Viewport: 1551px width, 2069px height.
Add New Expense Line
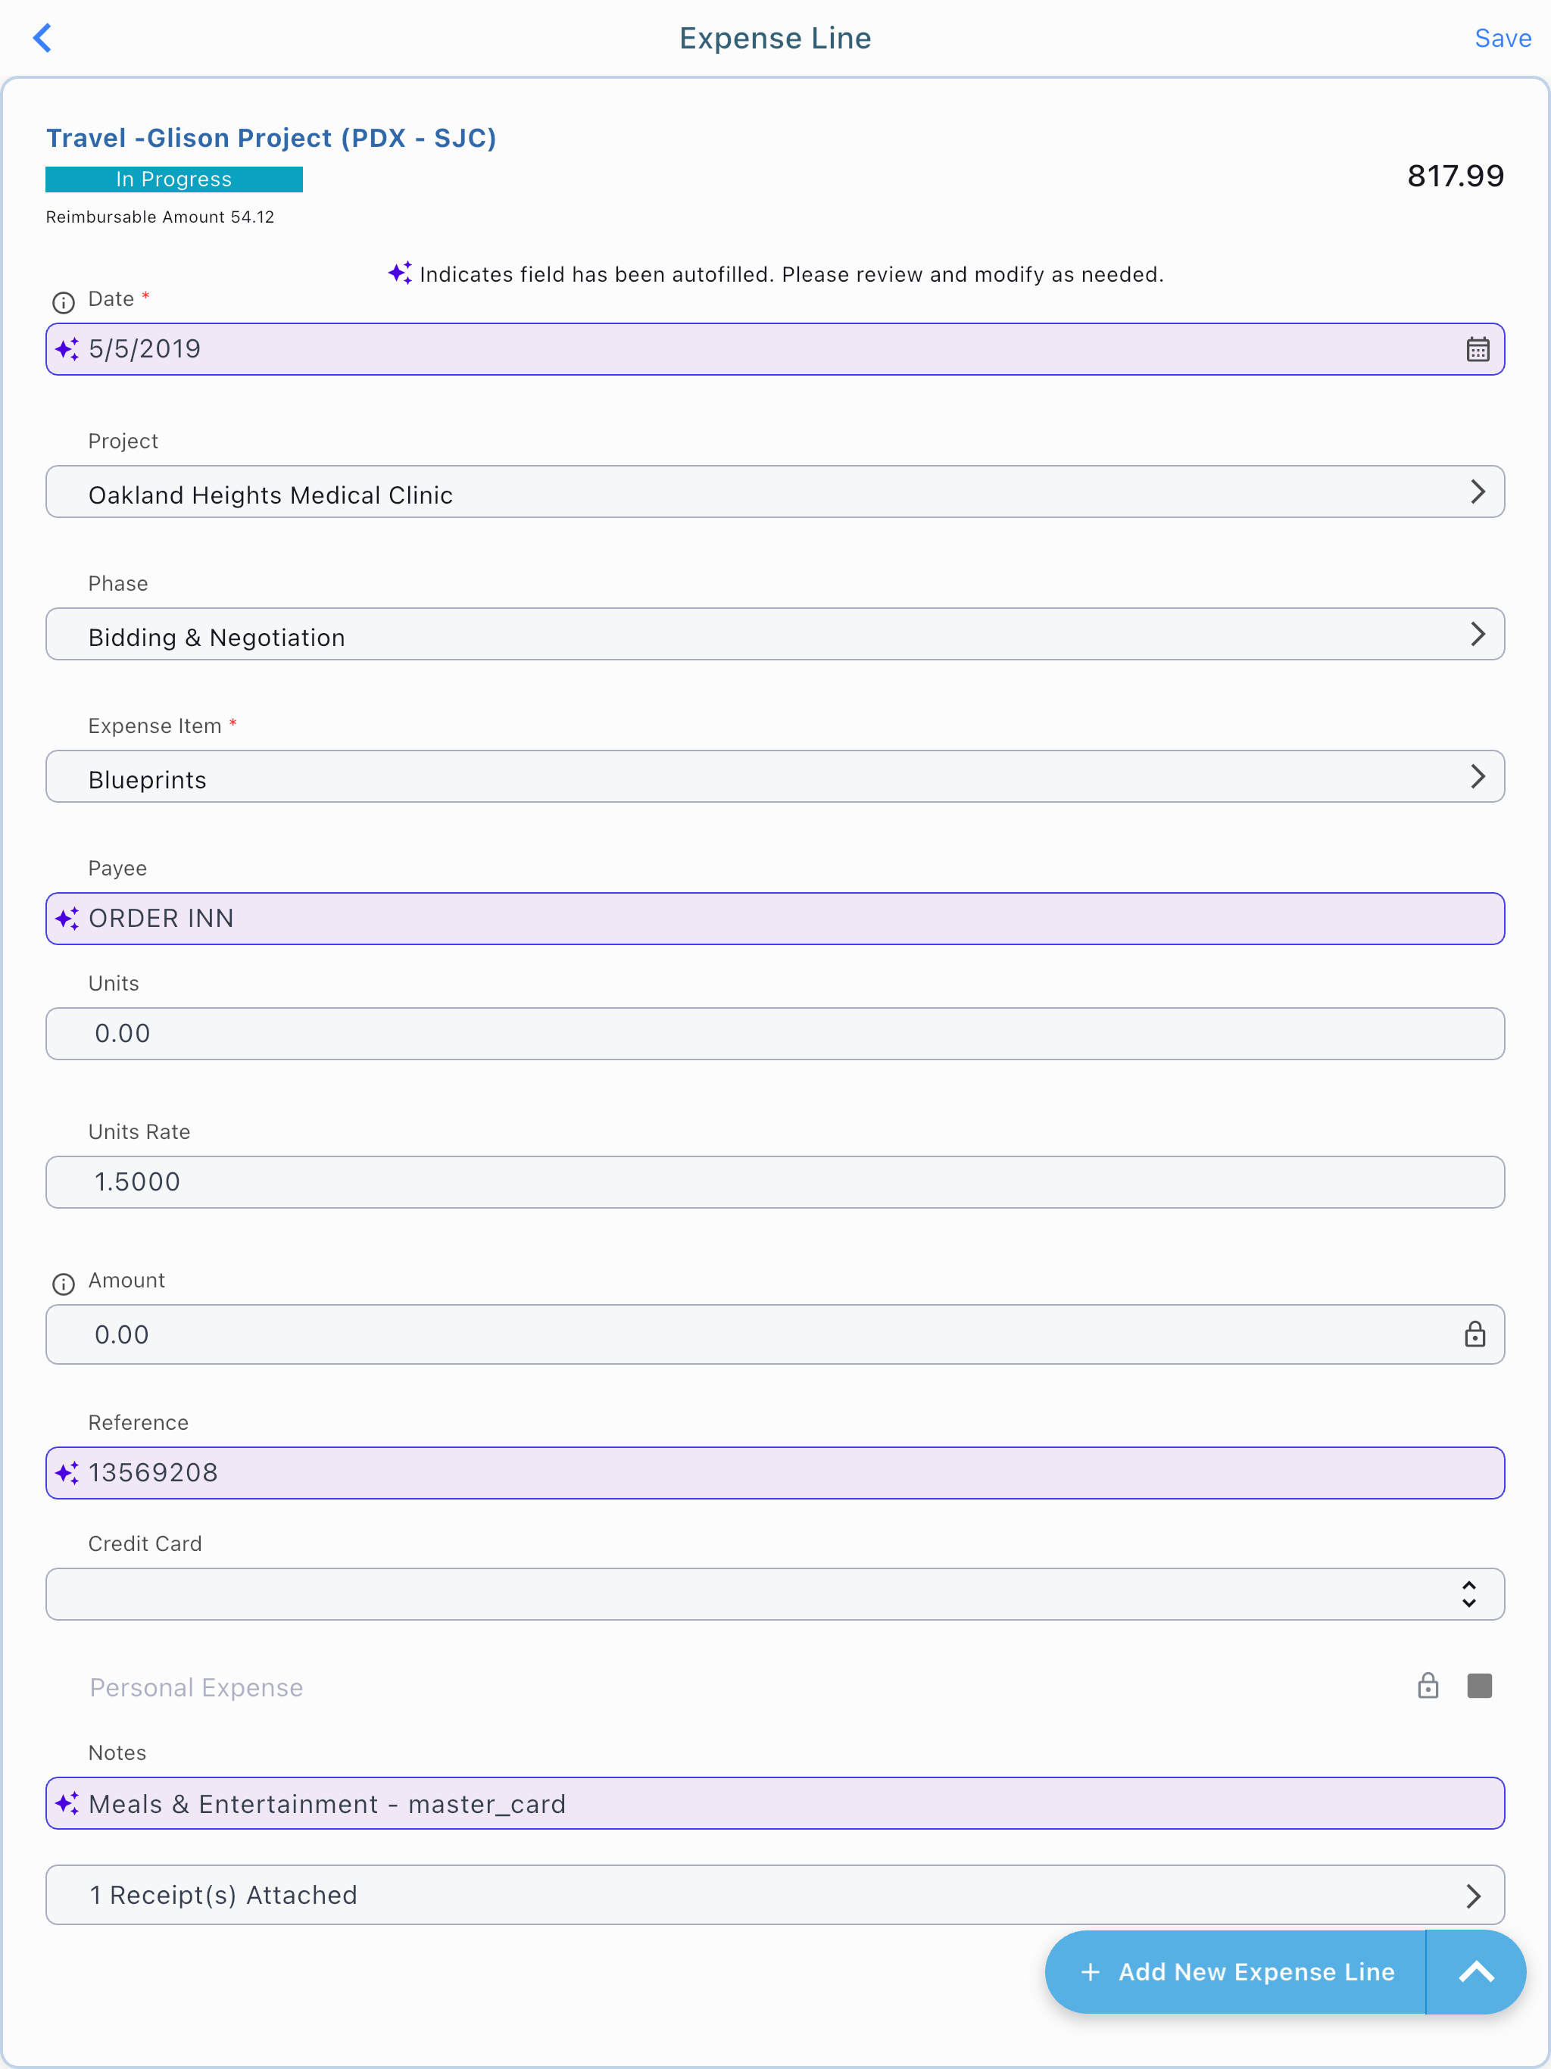[1236, 1972]
